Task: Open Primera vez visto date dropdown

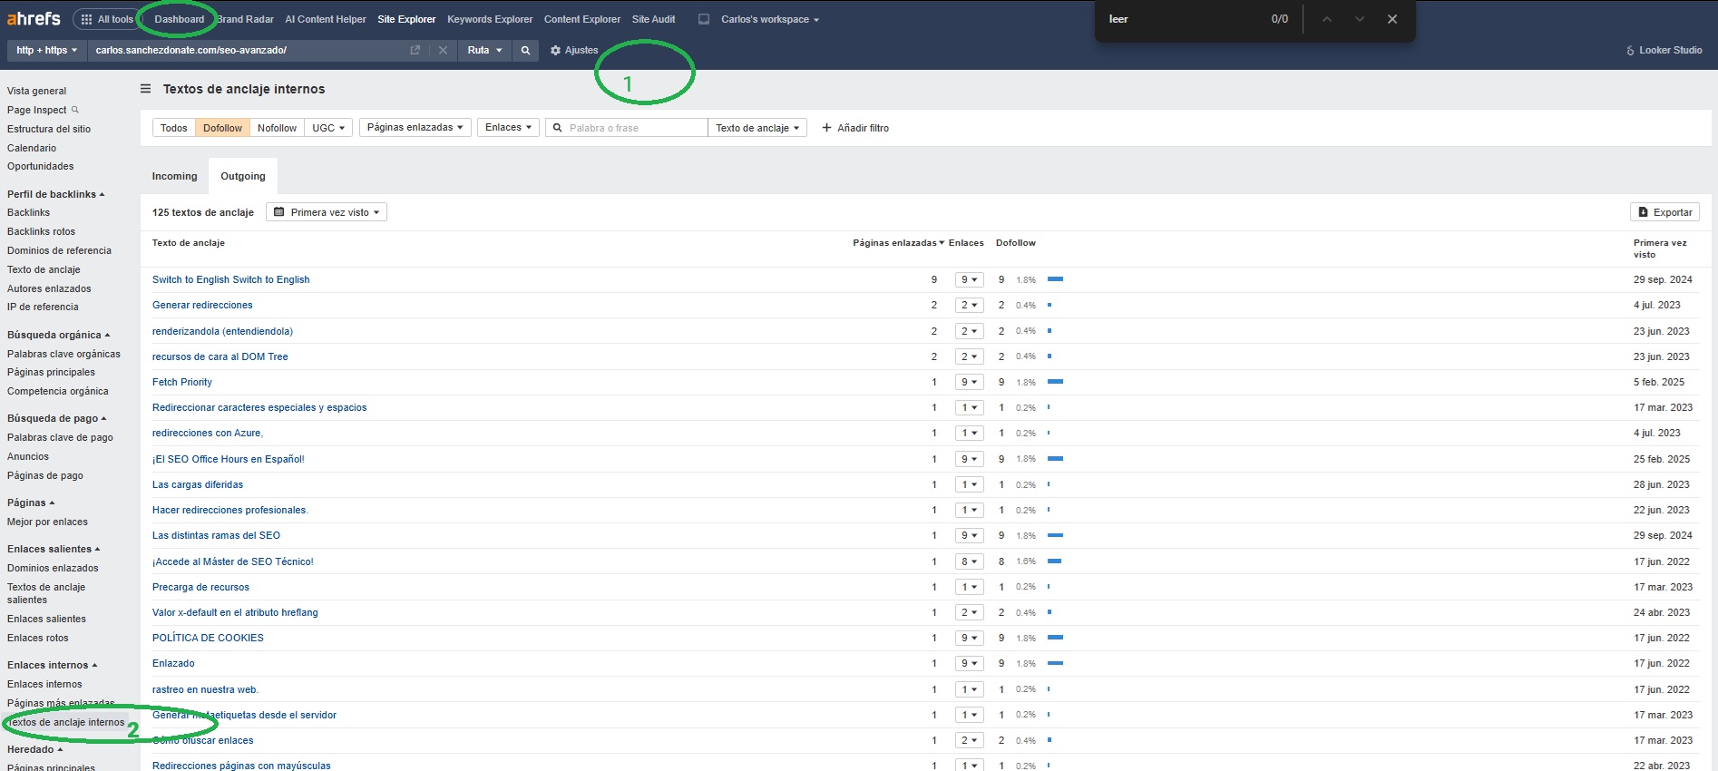Action: (x=327, y=212)
